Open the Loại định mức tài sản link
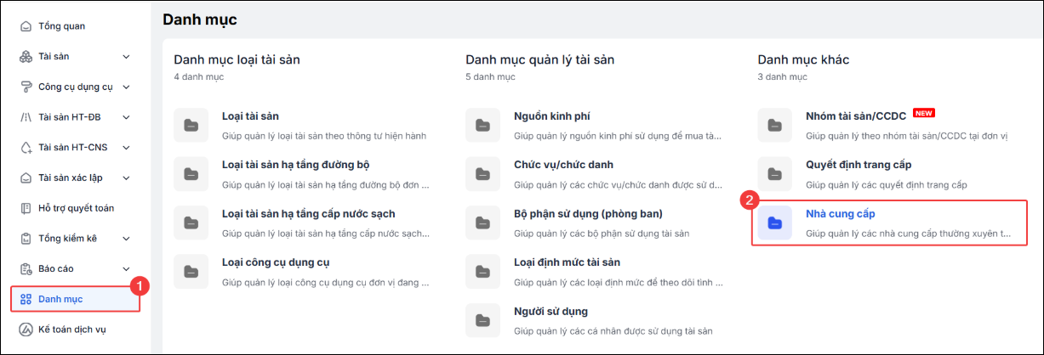1044x355 pixels. pos(568,262)
